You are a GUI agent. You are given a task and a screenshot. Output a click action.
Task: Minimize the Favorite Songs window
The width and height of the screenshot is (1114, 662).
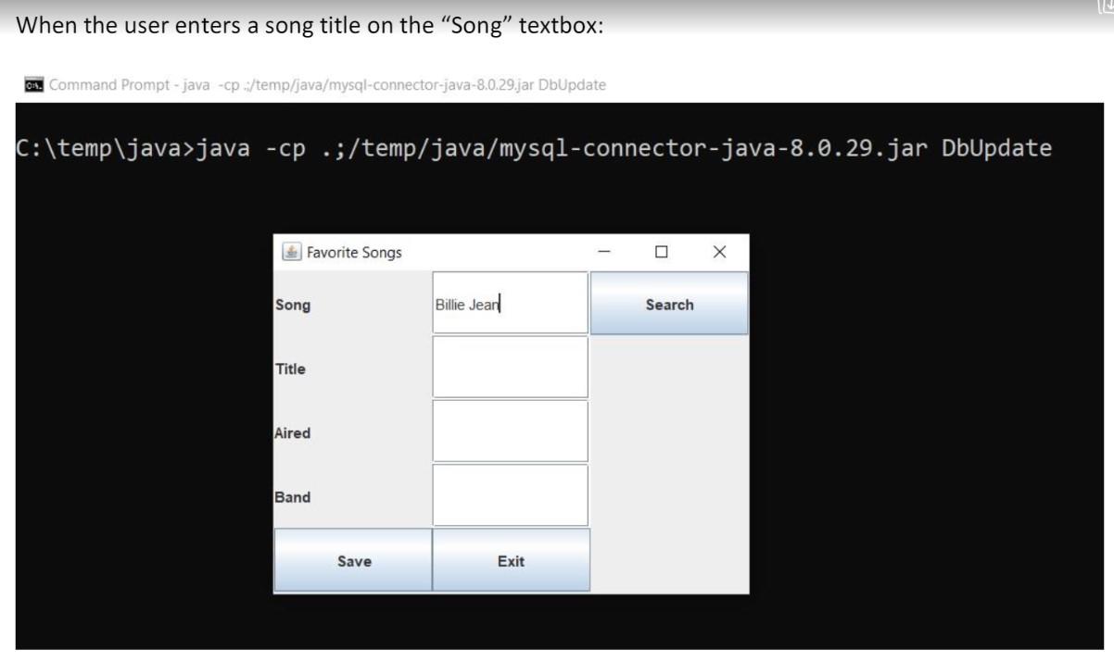click(604, 251)
